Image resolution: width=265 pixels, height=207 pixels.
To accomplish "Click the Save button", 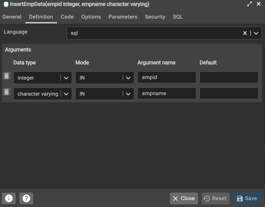I will 247,198.
